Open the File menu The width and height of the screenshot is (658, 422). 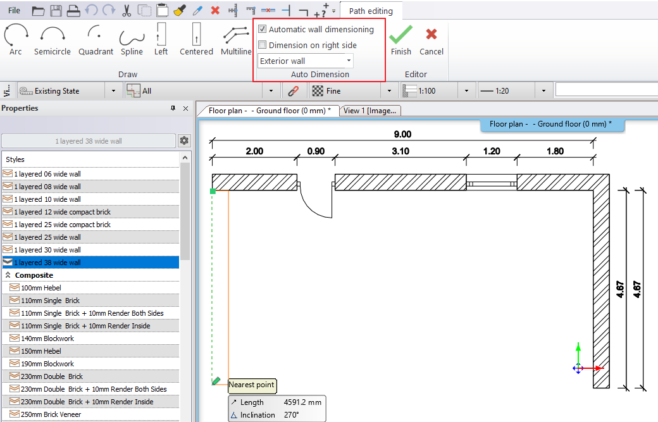coord(14,11)
